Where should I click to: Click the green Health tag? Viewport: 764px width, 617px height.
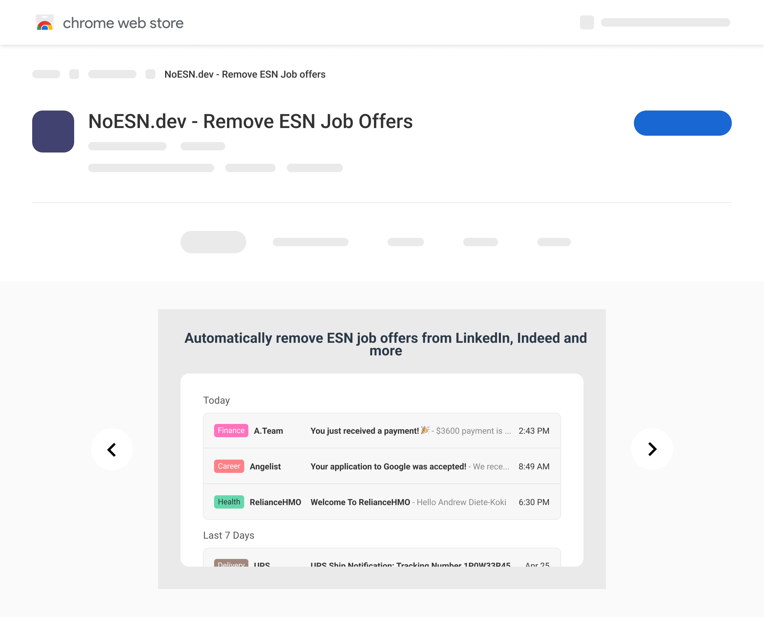click(x=229, y=502)
